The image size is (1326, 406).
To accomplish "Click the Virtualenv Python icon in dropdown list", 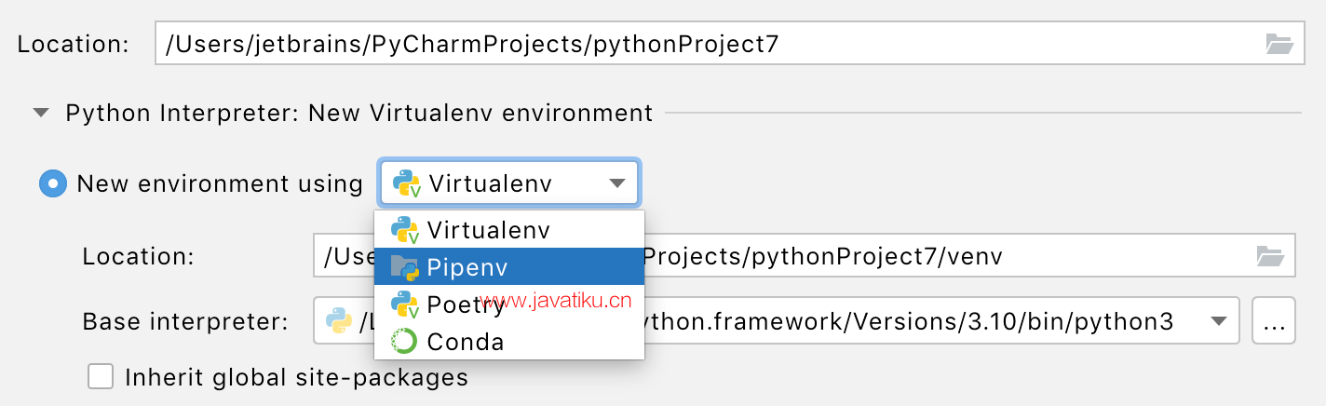I will click(406, 229).
